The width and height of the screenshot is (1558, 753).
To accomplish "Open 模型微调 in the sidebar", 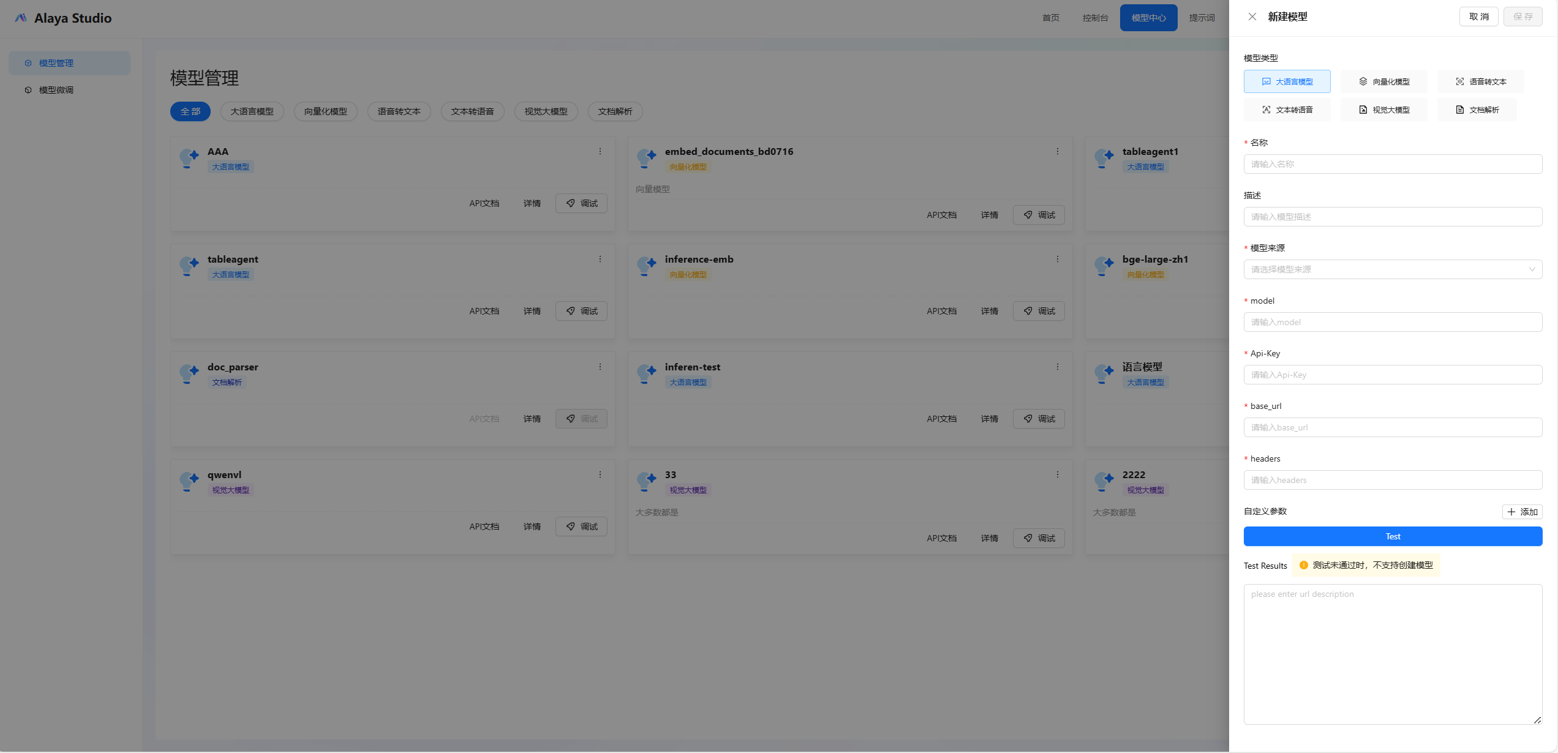I will [x=56, y=90].
